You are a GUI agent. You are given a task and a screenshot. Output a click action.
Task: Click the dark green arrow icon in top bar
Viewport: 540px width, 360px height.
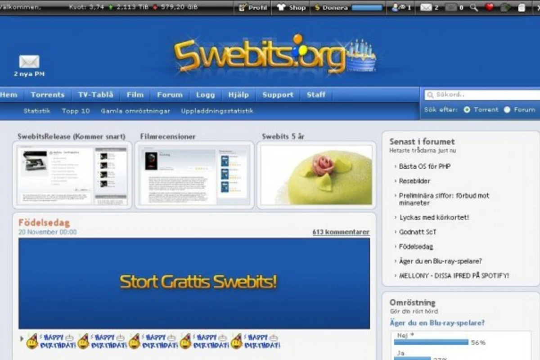coord(505,7)
